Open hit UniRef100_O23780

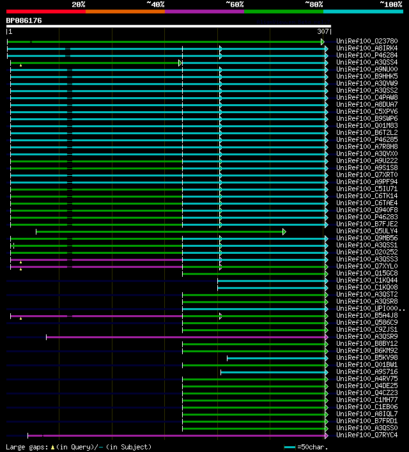(367, 41)
